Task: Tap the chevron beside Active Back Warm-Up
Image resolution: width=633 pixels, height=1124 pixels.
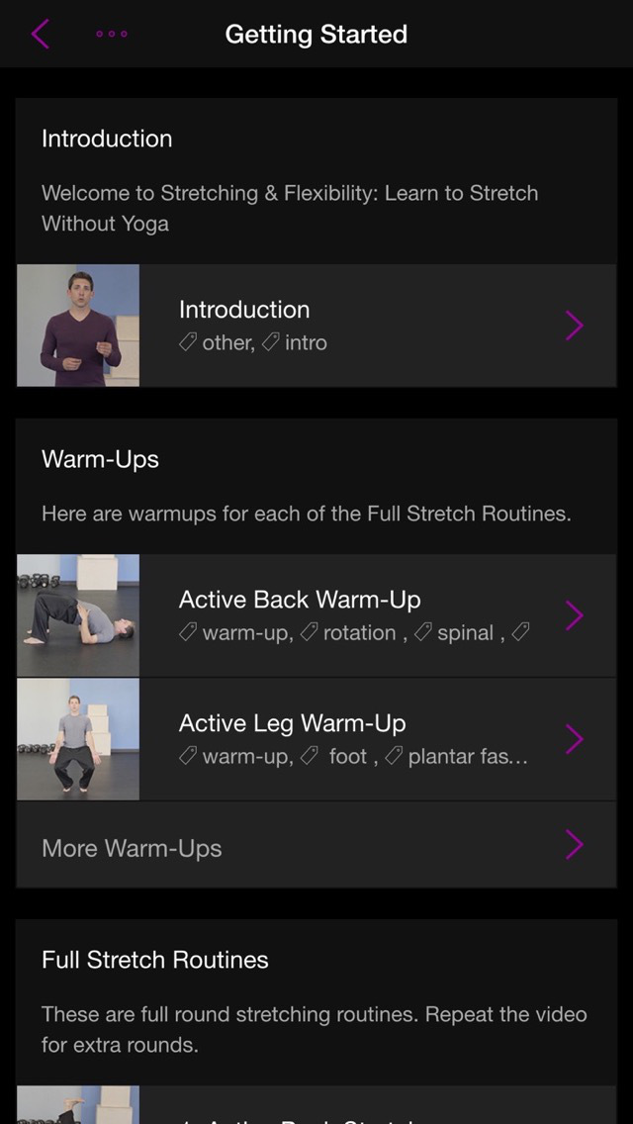Action: tap(575, 615)
